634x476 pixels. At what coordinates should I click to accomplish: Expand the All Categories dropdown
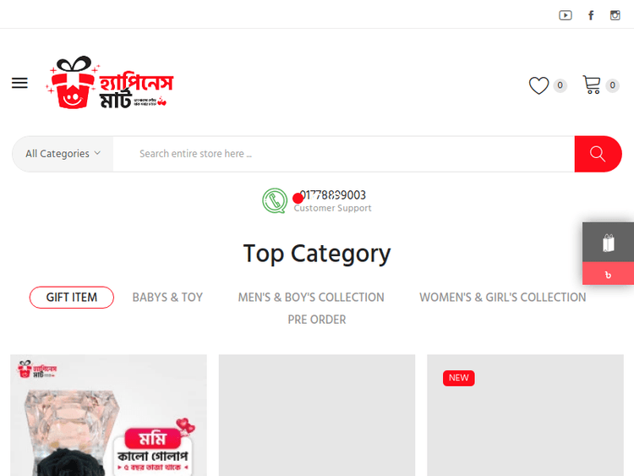63,154
